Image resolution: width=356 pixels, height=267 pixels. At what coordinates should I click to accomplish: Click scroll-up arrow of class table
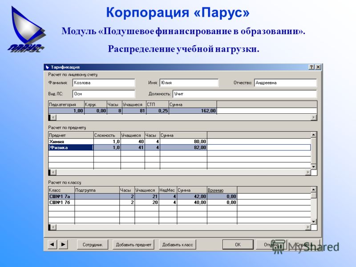314,190
